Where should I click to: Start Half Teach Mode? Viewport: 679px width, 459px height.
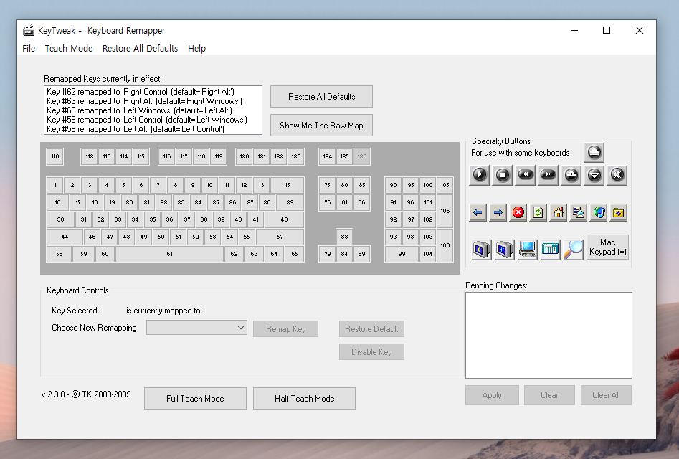pyautogui.click(x=305, y=398)
